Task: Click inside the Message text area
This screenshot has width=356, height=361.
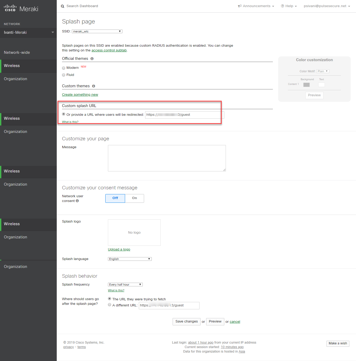Action: pyautogui.click(x=167, y=158)
